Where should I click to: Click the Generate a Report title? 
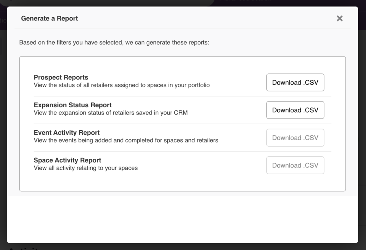pos(49,19)
